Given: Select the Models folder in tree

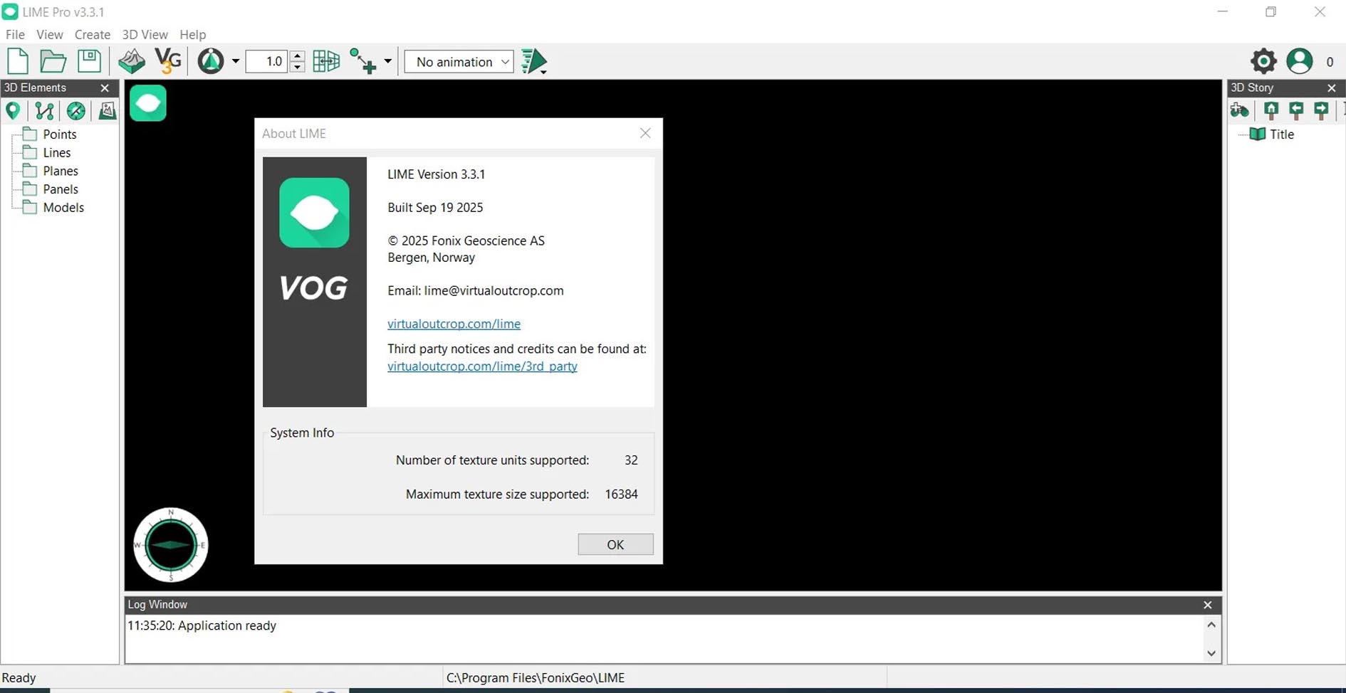Looking at the screenshot, I should [x=63, y=208].
